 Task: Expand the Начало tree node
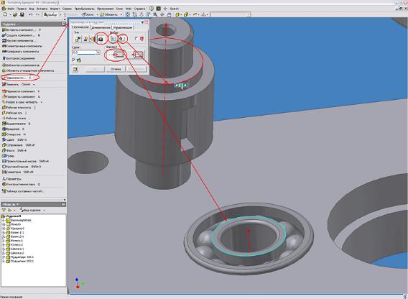[4, 224]
